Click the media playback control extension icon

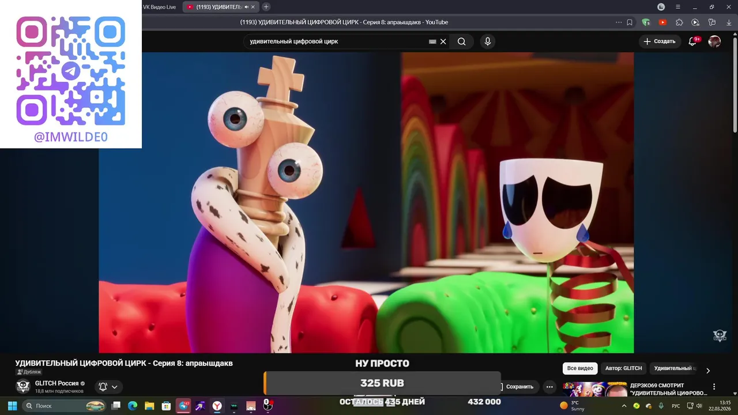point(695,22)
